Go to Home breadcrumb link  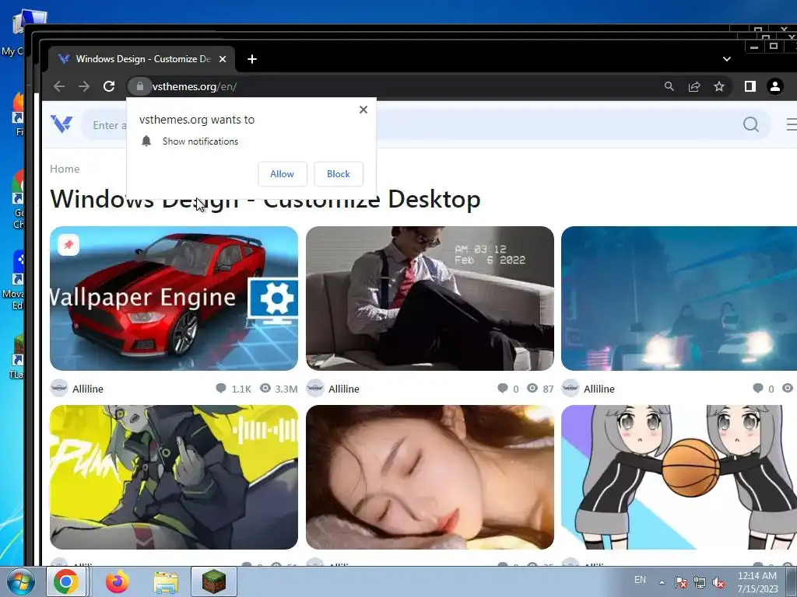click(x=65, y=169)
